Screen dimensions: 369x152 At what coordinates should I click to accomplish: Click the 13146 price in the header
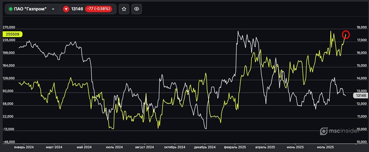(77, 9)
